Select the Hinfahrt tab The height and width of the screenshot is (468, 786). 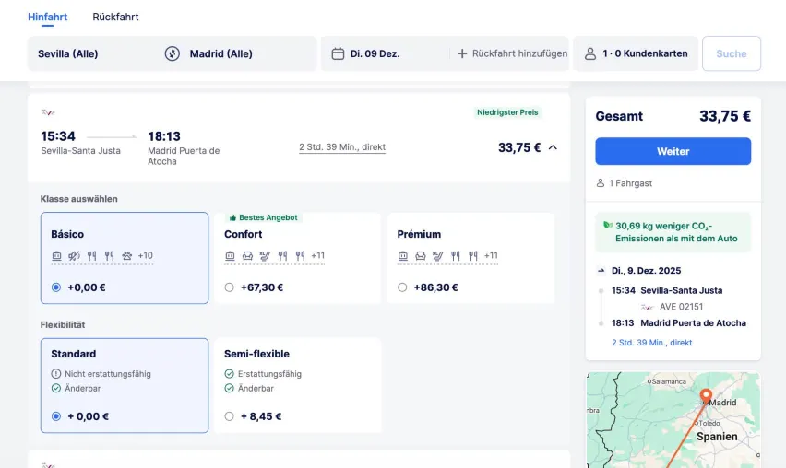point(47,17)
